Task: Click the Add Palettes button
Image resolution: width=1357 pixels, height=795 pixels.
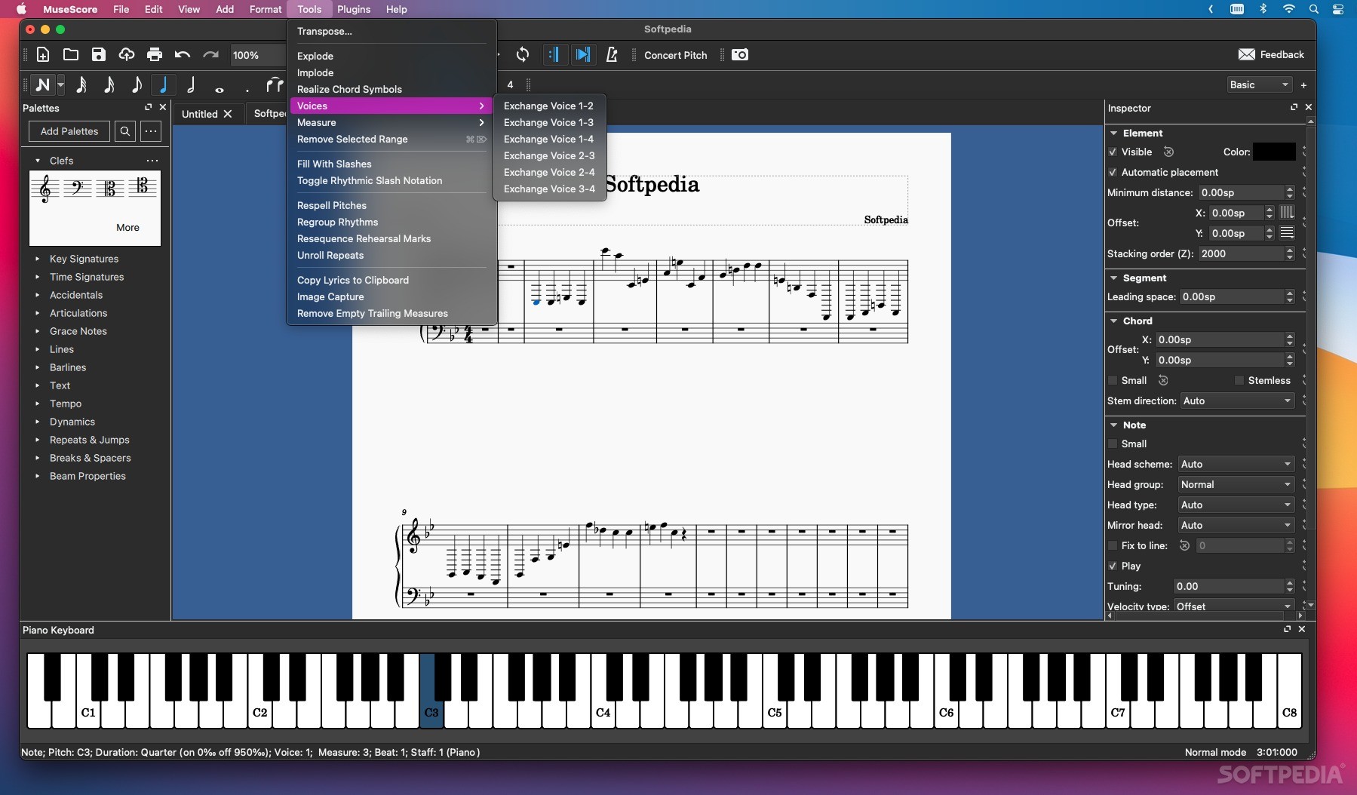Action: coord(69,131)
